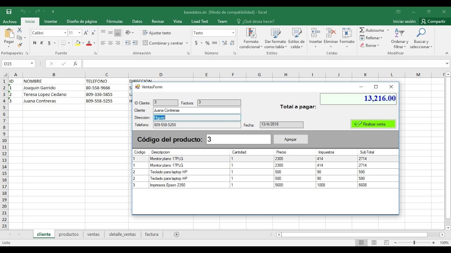Image resolution: width=451 pixels, height=253 pixels.
Task: Click Iniciar sesión link
Action: pyautogui.click(x=404, y=21)
